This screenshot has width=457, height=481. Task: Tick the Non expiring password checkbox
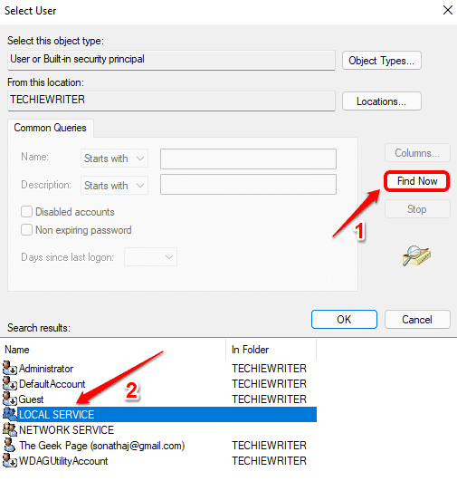pos(26,230)
